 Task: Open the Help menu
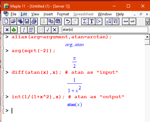(x=120, y=14)
